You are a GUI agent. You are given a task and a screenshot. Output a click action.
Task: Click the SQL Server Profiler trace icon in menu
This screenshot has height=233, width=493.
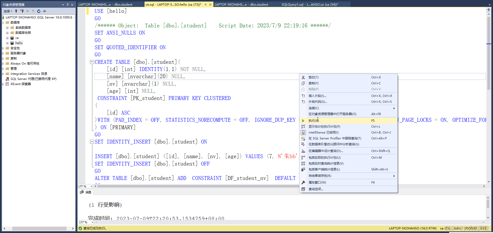pyautogui.click(x=303, y=138)
